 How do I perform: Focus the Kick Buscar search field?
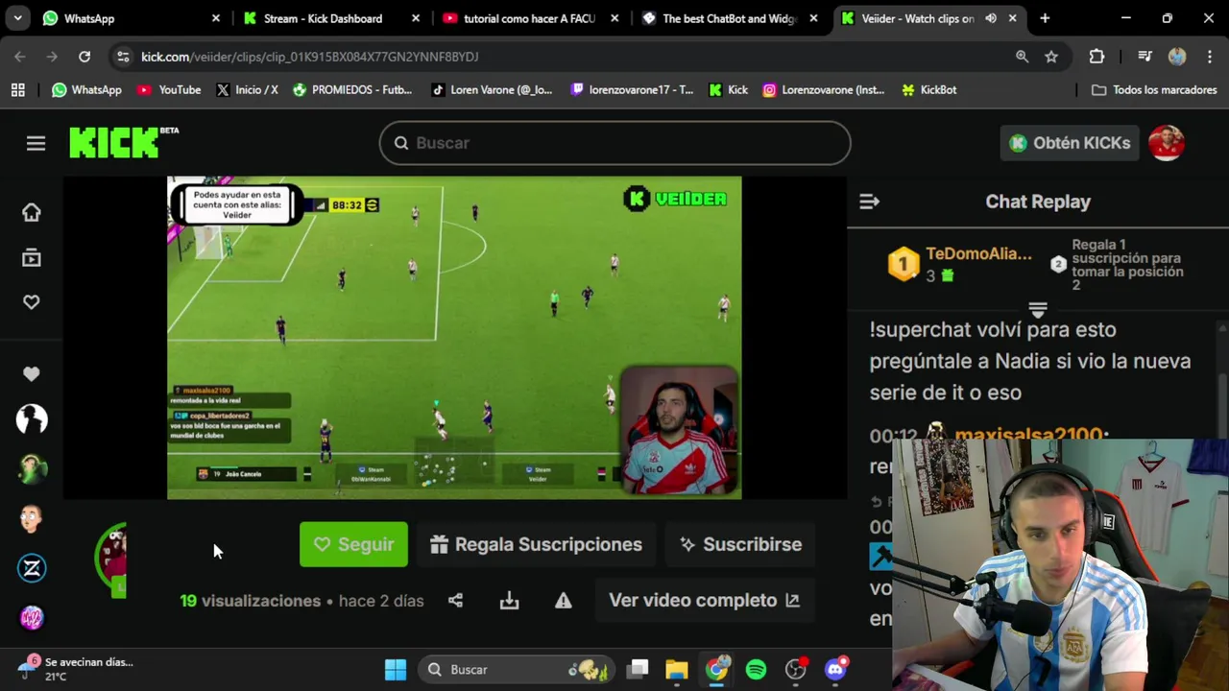(x=614, y=143)
